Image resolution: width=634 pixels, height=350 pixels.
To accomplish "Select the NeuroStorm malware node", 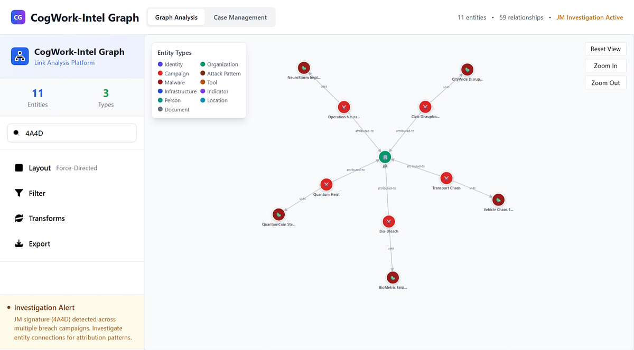I will pyautogui.click(x=304, y=68).
